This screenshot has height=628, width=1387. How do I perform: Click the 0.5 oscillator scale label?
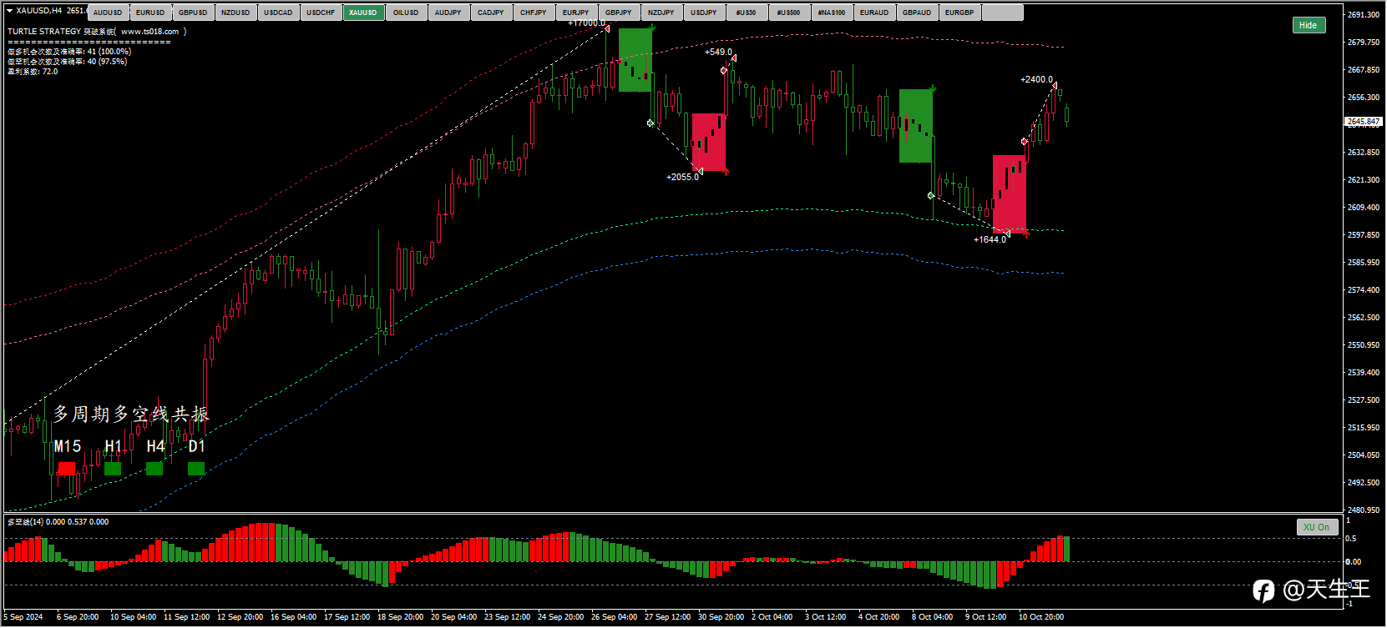coord(1351,539)
